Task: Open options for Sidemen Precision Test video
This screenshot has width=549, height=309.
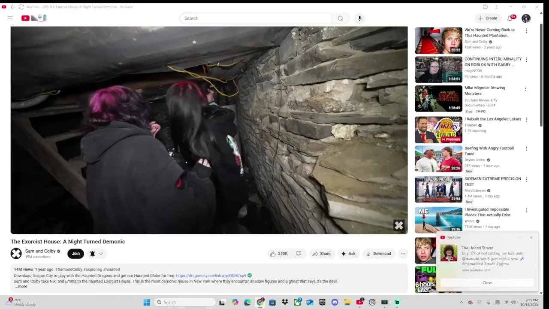Action: click(526, 179)
